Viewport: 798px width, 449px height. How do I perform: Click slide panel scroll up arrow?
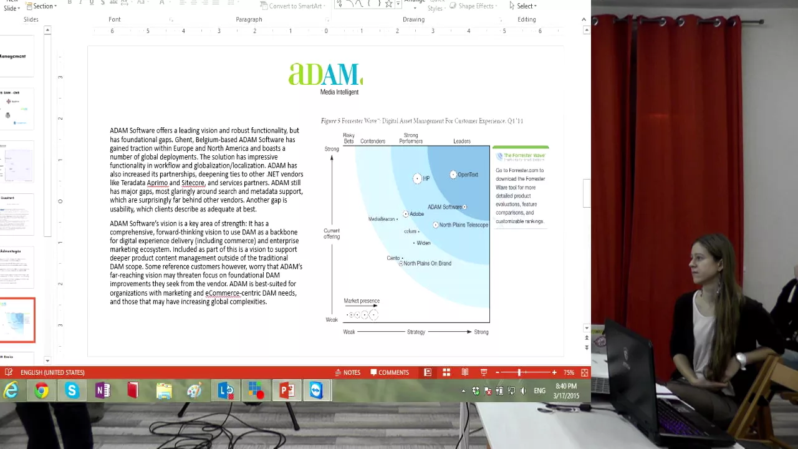[47, 31]
